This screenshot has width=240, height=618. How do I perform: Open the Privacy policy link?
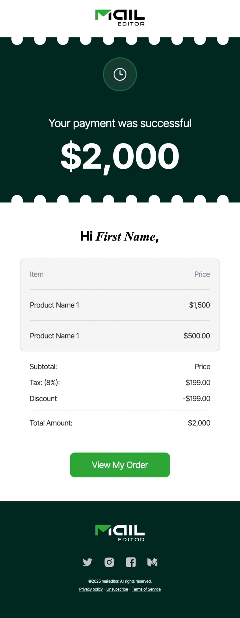tap(91, 589)
